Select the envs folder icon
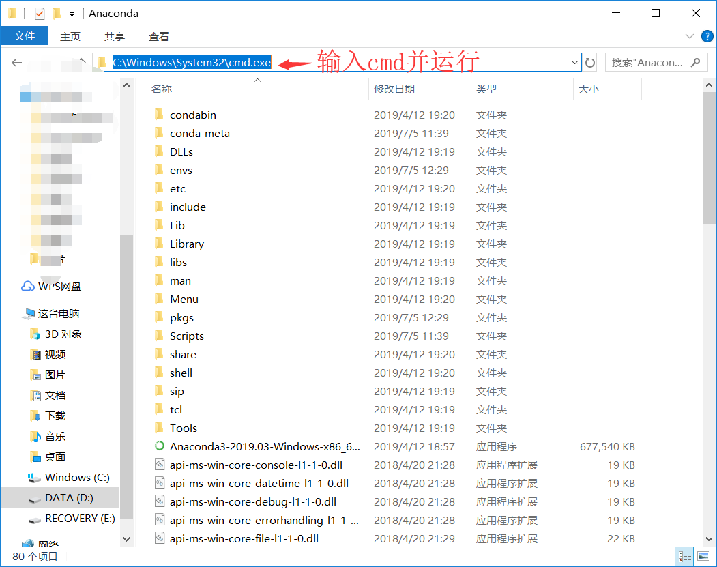717x567 pixels. (x=159, y=170)
